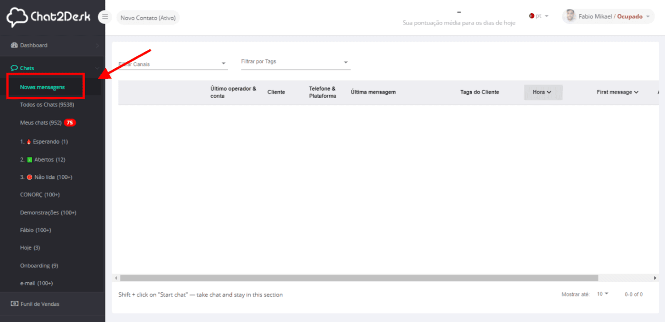Click the average score text in header
The width and height of the screenshot is (665, 322).
[459, 23]
